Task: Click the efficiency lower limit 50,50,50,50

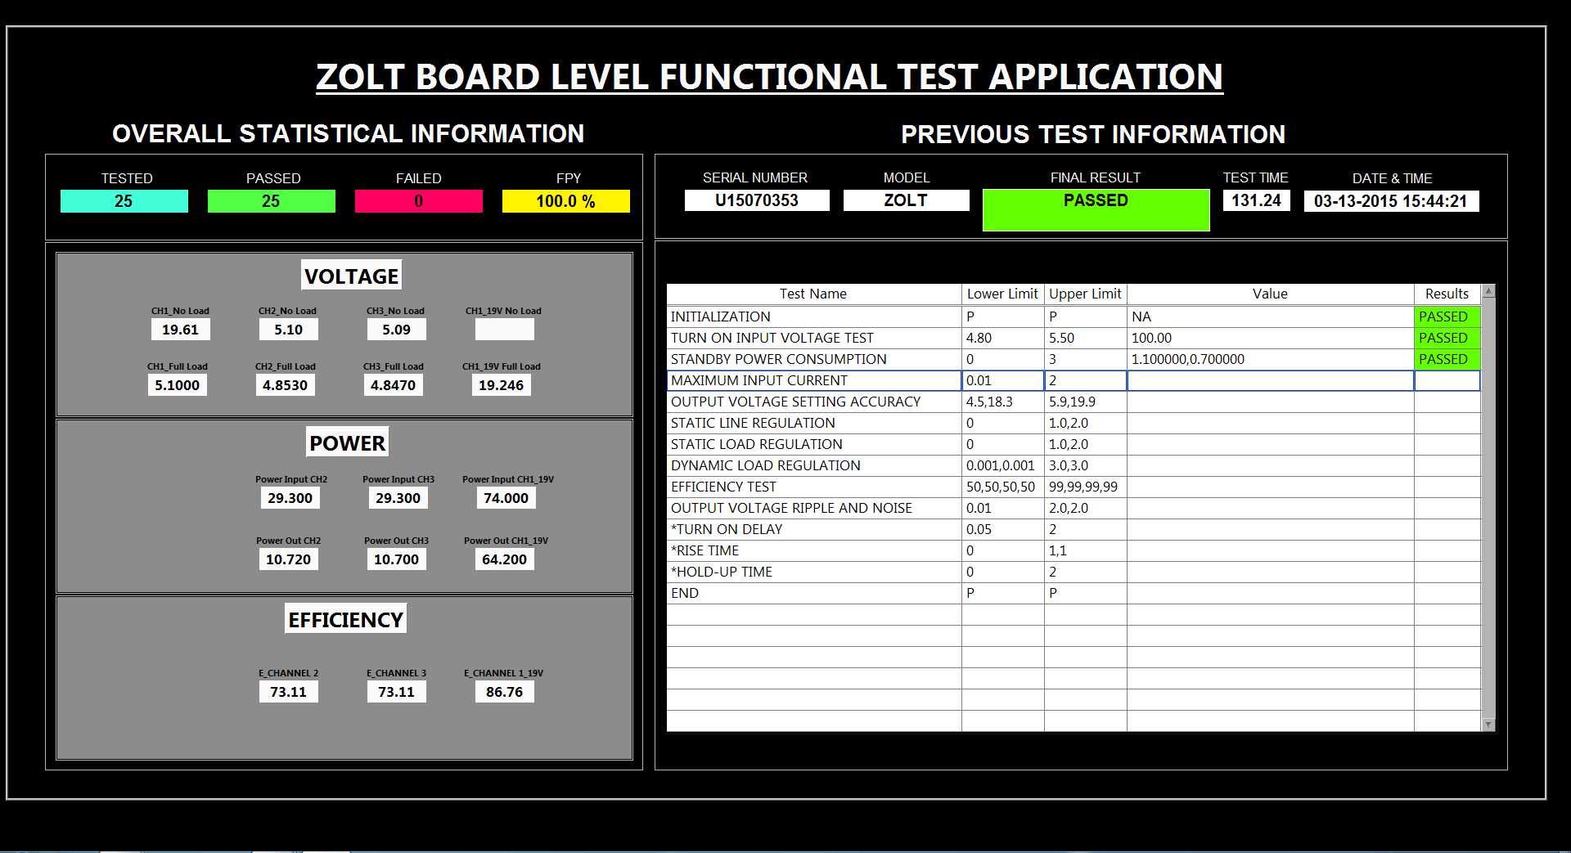Action: tap(1003, 487)
